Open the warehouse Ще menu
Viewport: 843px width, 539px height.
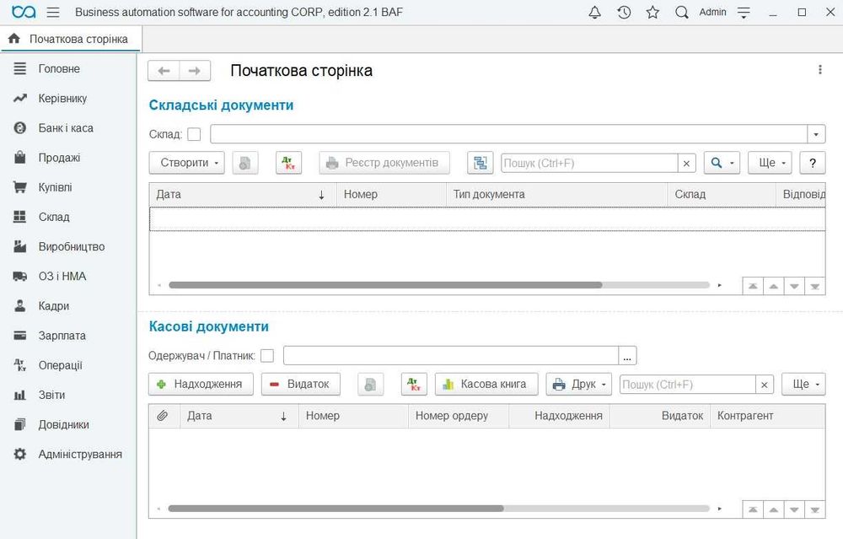tap(771, 163)
